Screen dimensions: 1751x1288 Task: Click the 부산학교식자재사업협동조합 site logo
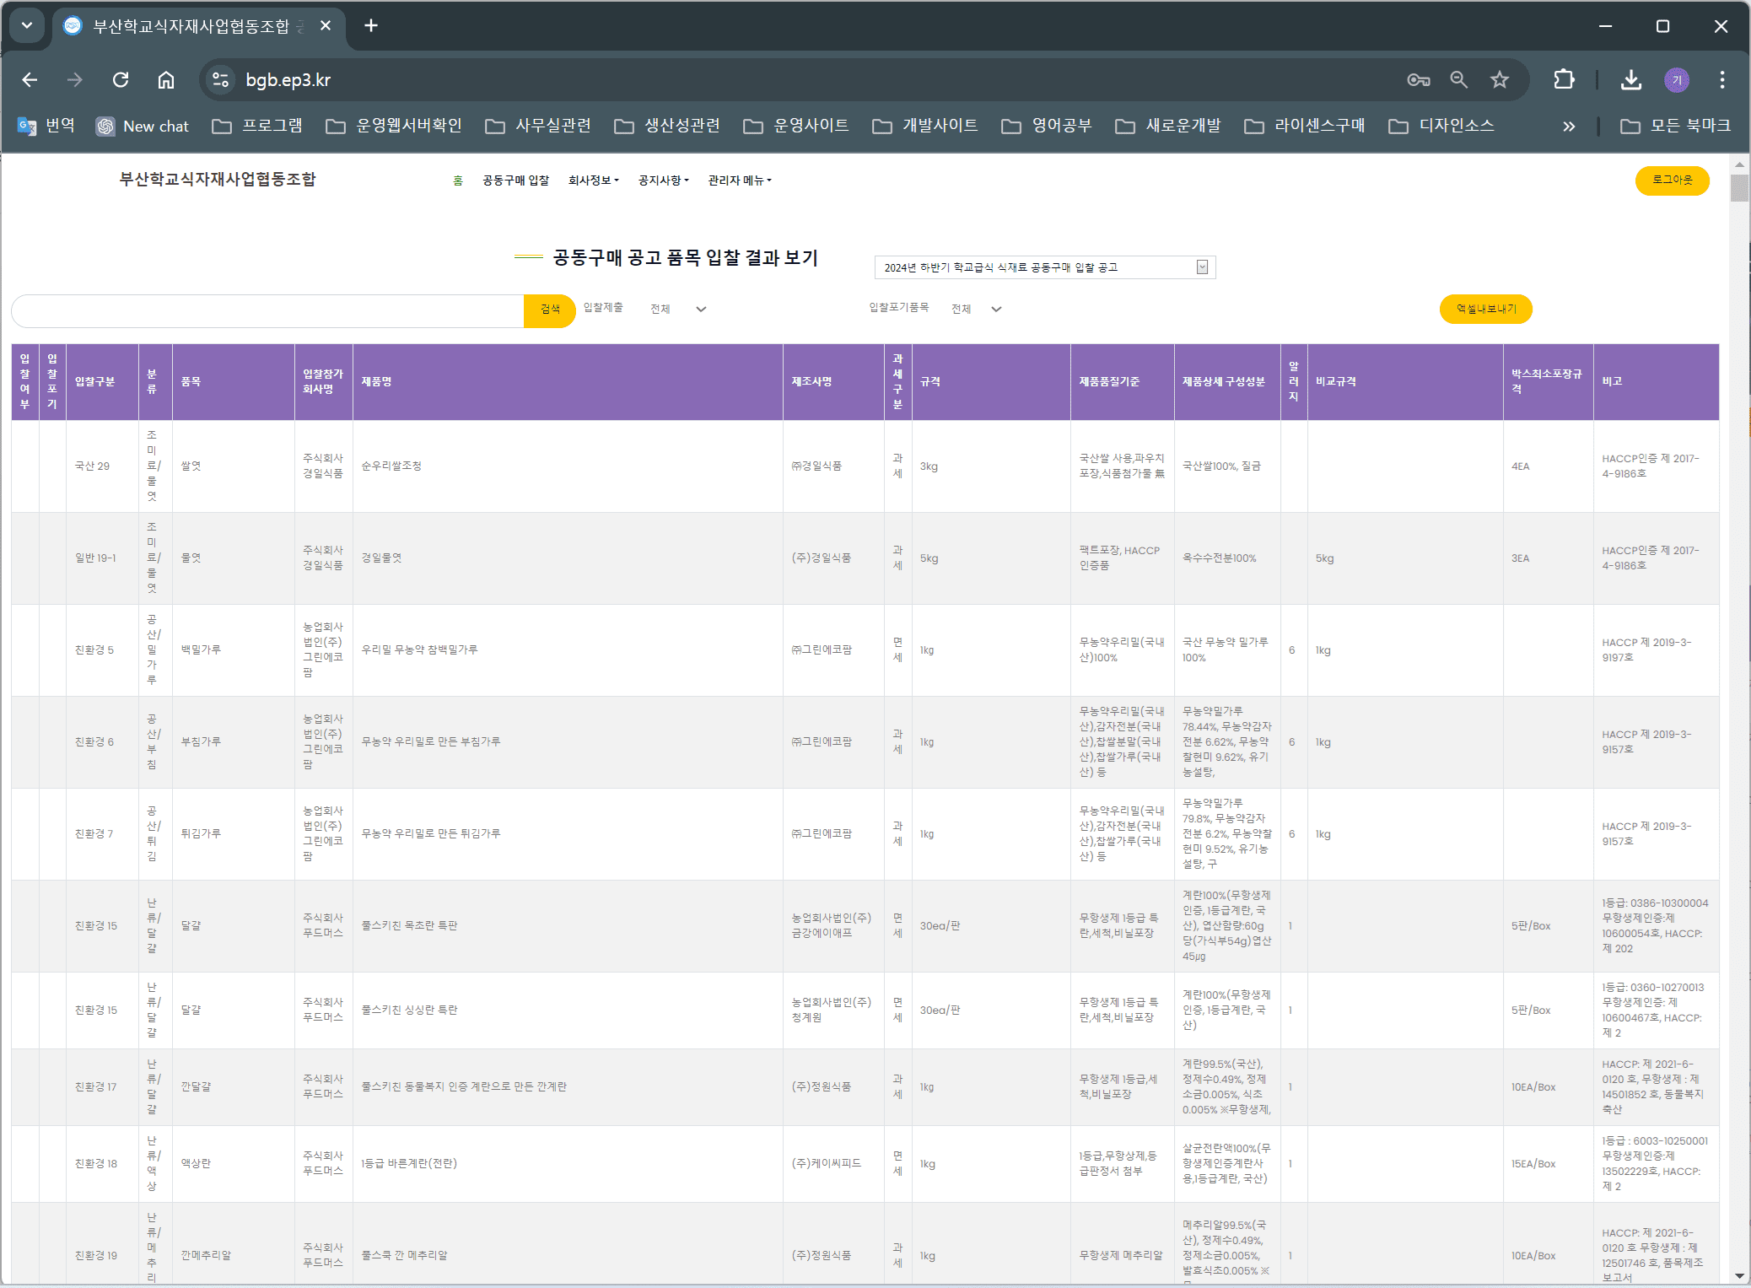pos(218,179)
